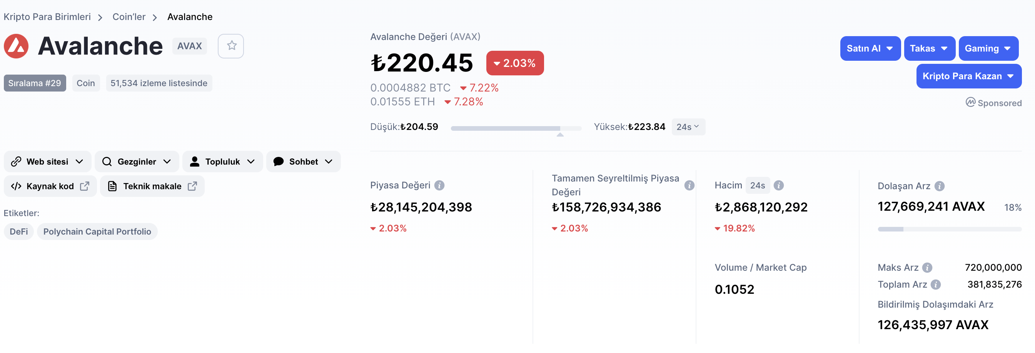Expand the Gezginler explorers dropdown
Viewport: 1035px width, 353px height.
[137, 162]
